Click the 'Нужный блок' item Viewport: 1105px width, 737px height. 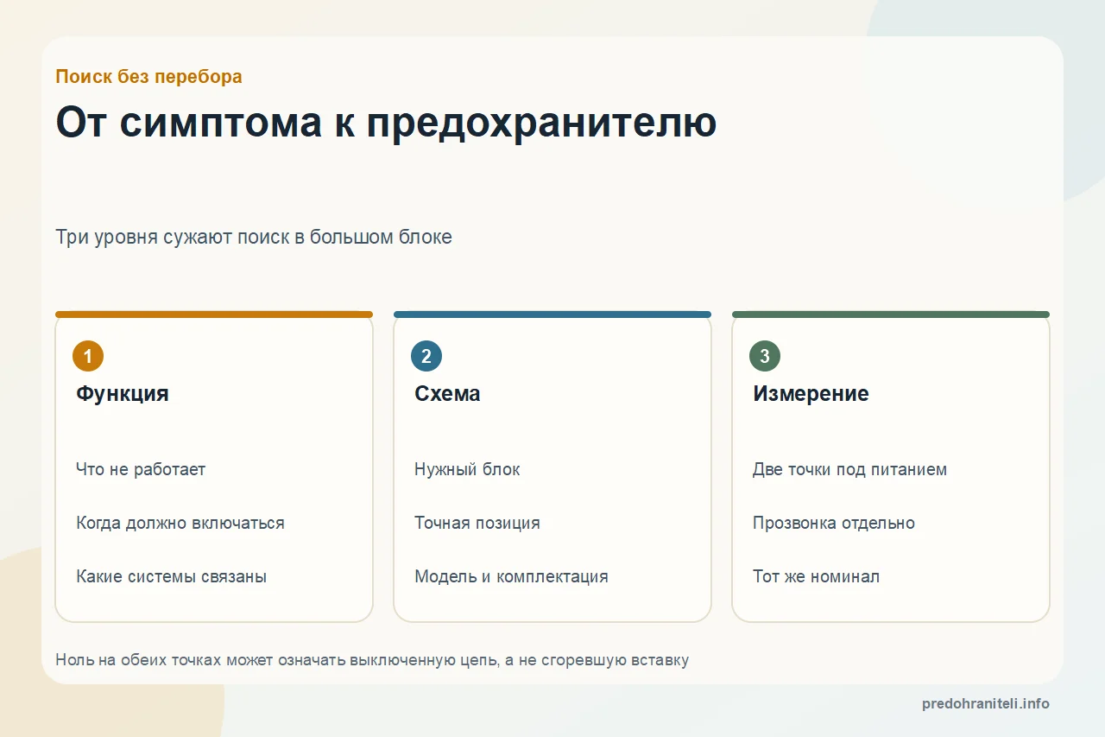467,469
